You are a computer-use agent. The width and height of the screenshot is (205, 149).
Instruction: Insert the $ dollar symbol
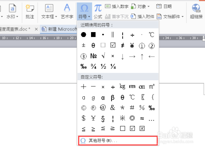(84, 118)
